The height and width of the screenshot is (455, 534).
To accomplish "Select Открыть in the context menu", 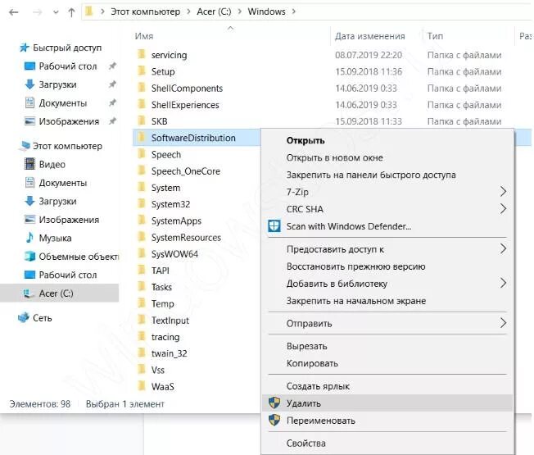I will point(305,140).
